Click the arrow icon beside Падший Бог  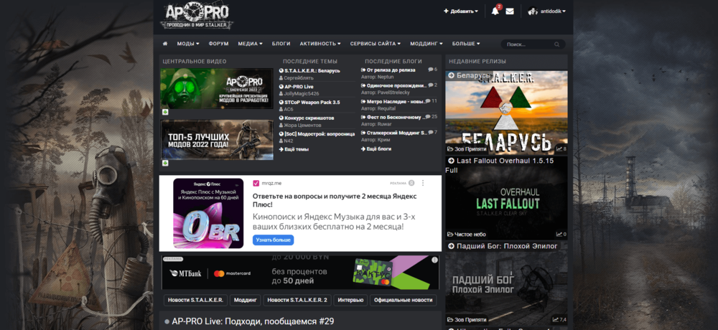click(451, 246)
